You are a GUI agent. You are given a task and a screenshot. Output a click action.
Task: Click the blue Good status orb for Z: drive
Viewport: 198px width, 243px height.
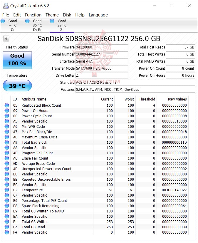point(52,21)
